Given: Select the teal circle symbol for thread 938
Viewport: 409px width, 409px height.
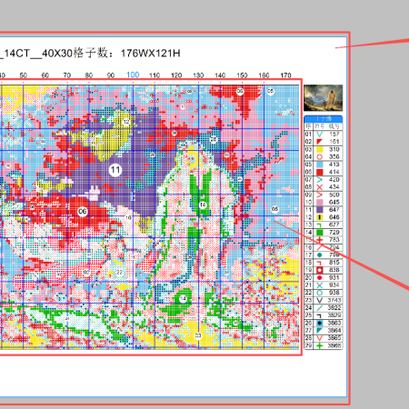Looking at the screenshot, I should (x=319, y=293).
